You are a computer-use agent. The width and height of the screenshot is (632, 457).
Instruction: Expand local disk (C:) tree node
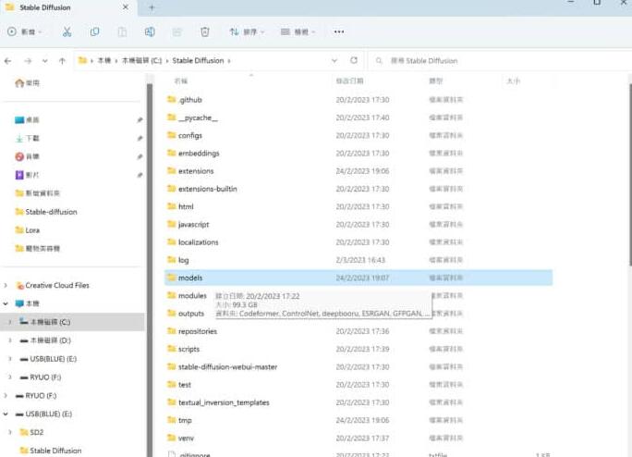click(9, 322)
